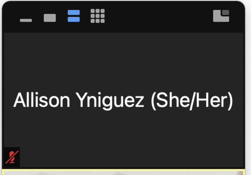Select the blue two-tile strip view icon

pos(74,16)
